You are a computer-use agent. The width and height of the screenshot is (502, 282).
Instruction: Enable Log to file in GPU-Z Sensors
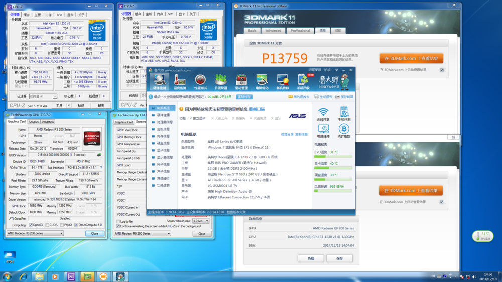point(118,221)
